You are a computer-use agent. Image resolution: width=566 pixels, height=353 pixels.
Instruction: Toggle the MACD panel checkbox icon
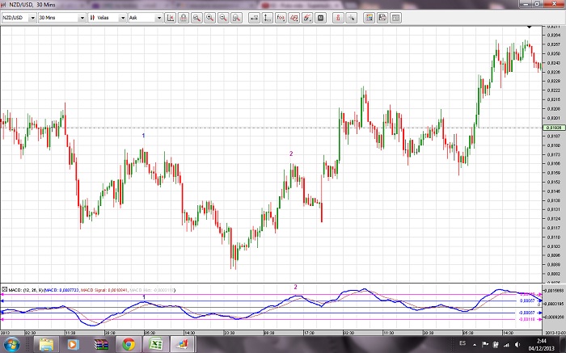point(5,288)
